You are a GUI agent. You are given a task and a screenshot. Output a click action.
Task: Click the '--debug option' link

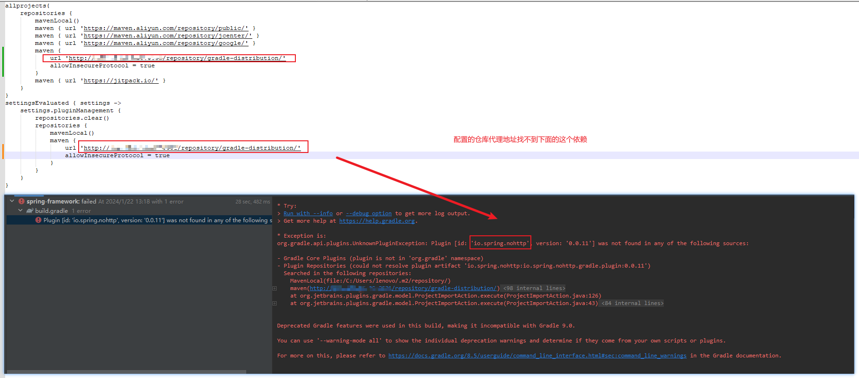click(x=369, y=213)
